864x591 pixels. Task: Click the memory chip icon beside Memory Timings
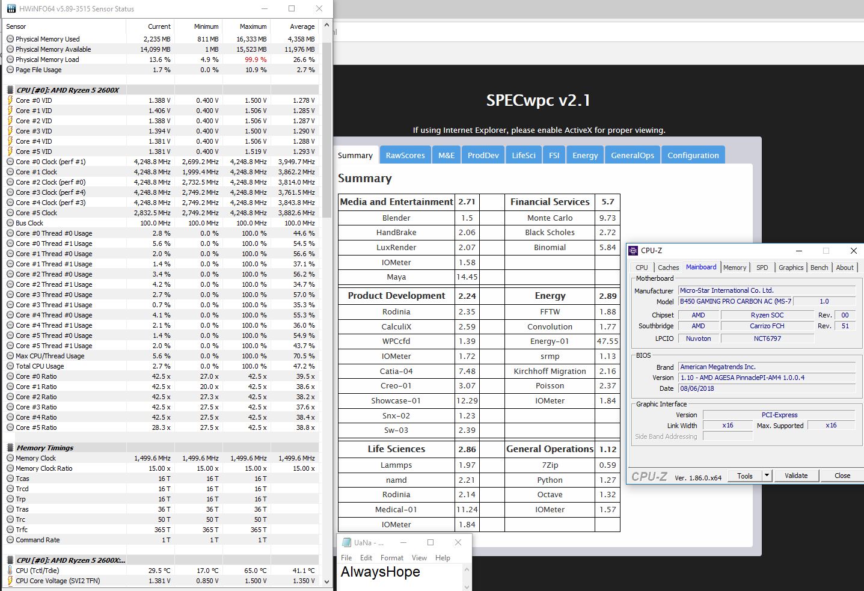(10, 448)
